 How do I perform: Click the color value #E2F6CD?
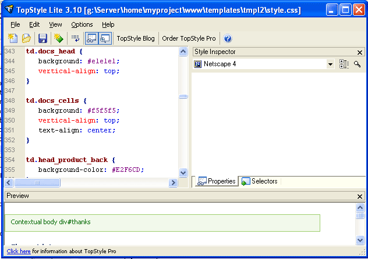point(126,170)
